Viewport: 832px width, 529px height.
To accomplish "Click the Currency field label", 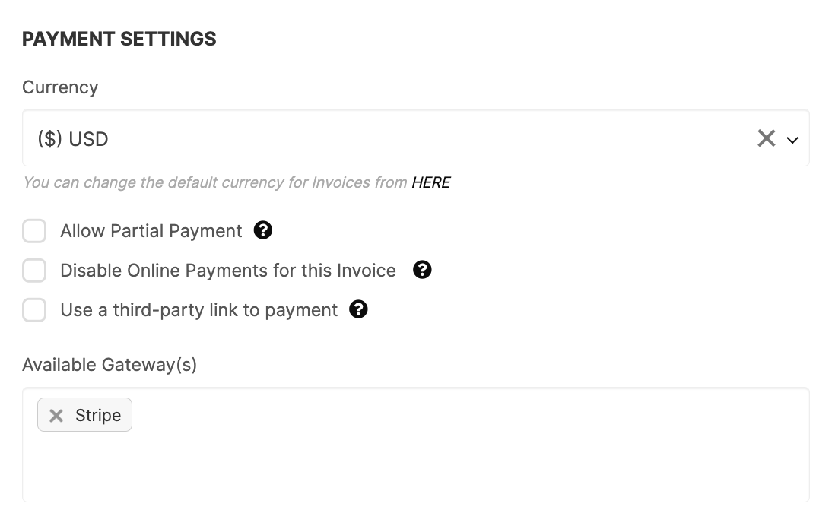I will pyautogui.click(x=60, y=87).
